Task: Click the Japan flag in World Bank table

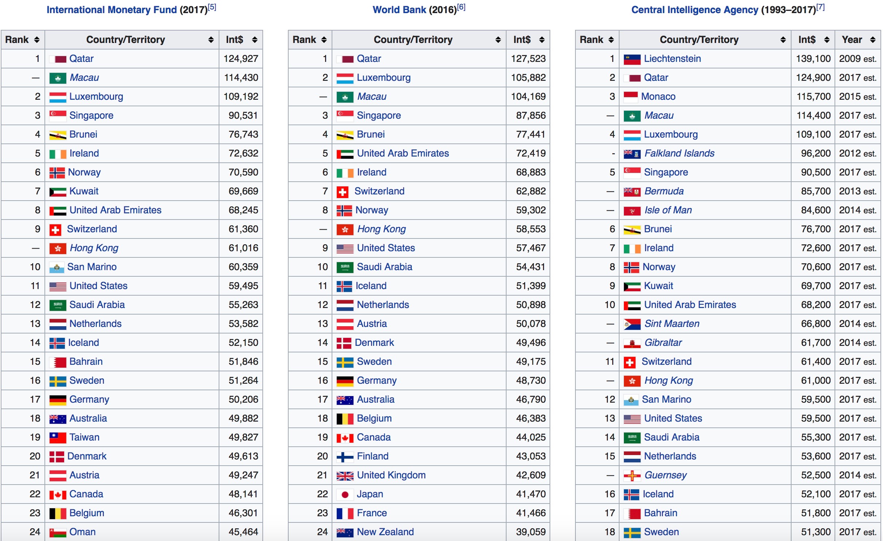Action: (345, 495)
